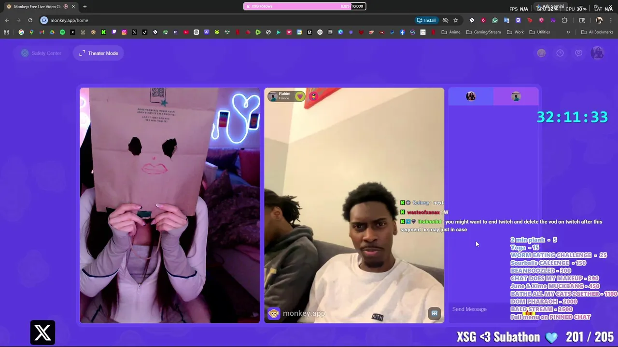The width and height of the screenshot is (618, 347).
Task: Open the Extensions puzzle menu
Action: click(564, 20)
